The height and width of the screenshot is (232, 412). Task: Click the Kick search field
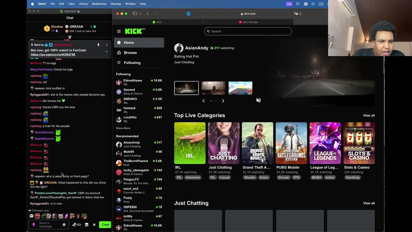[248, 31]
